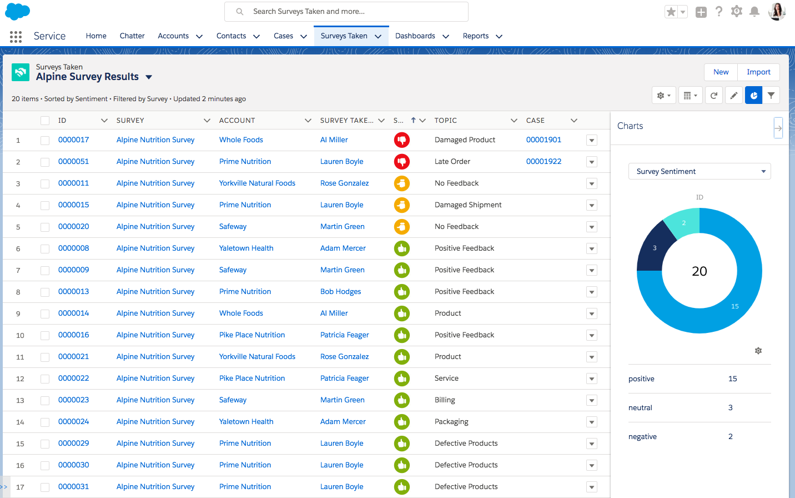Expand the Accounts tab chevron

tap(199, 37)
